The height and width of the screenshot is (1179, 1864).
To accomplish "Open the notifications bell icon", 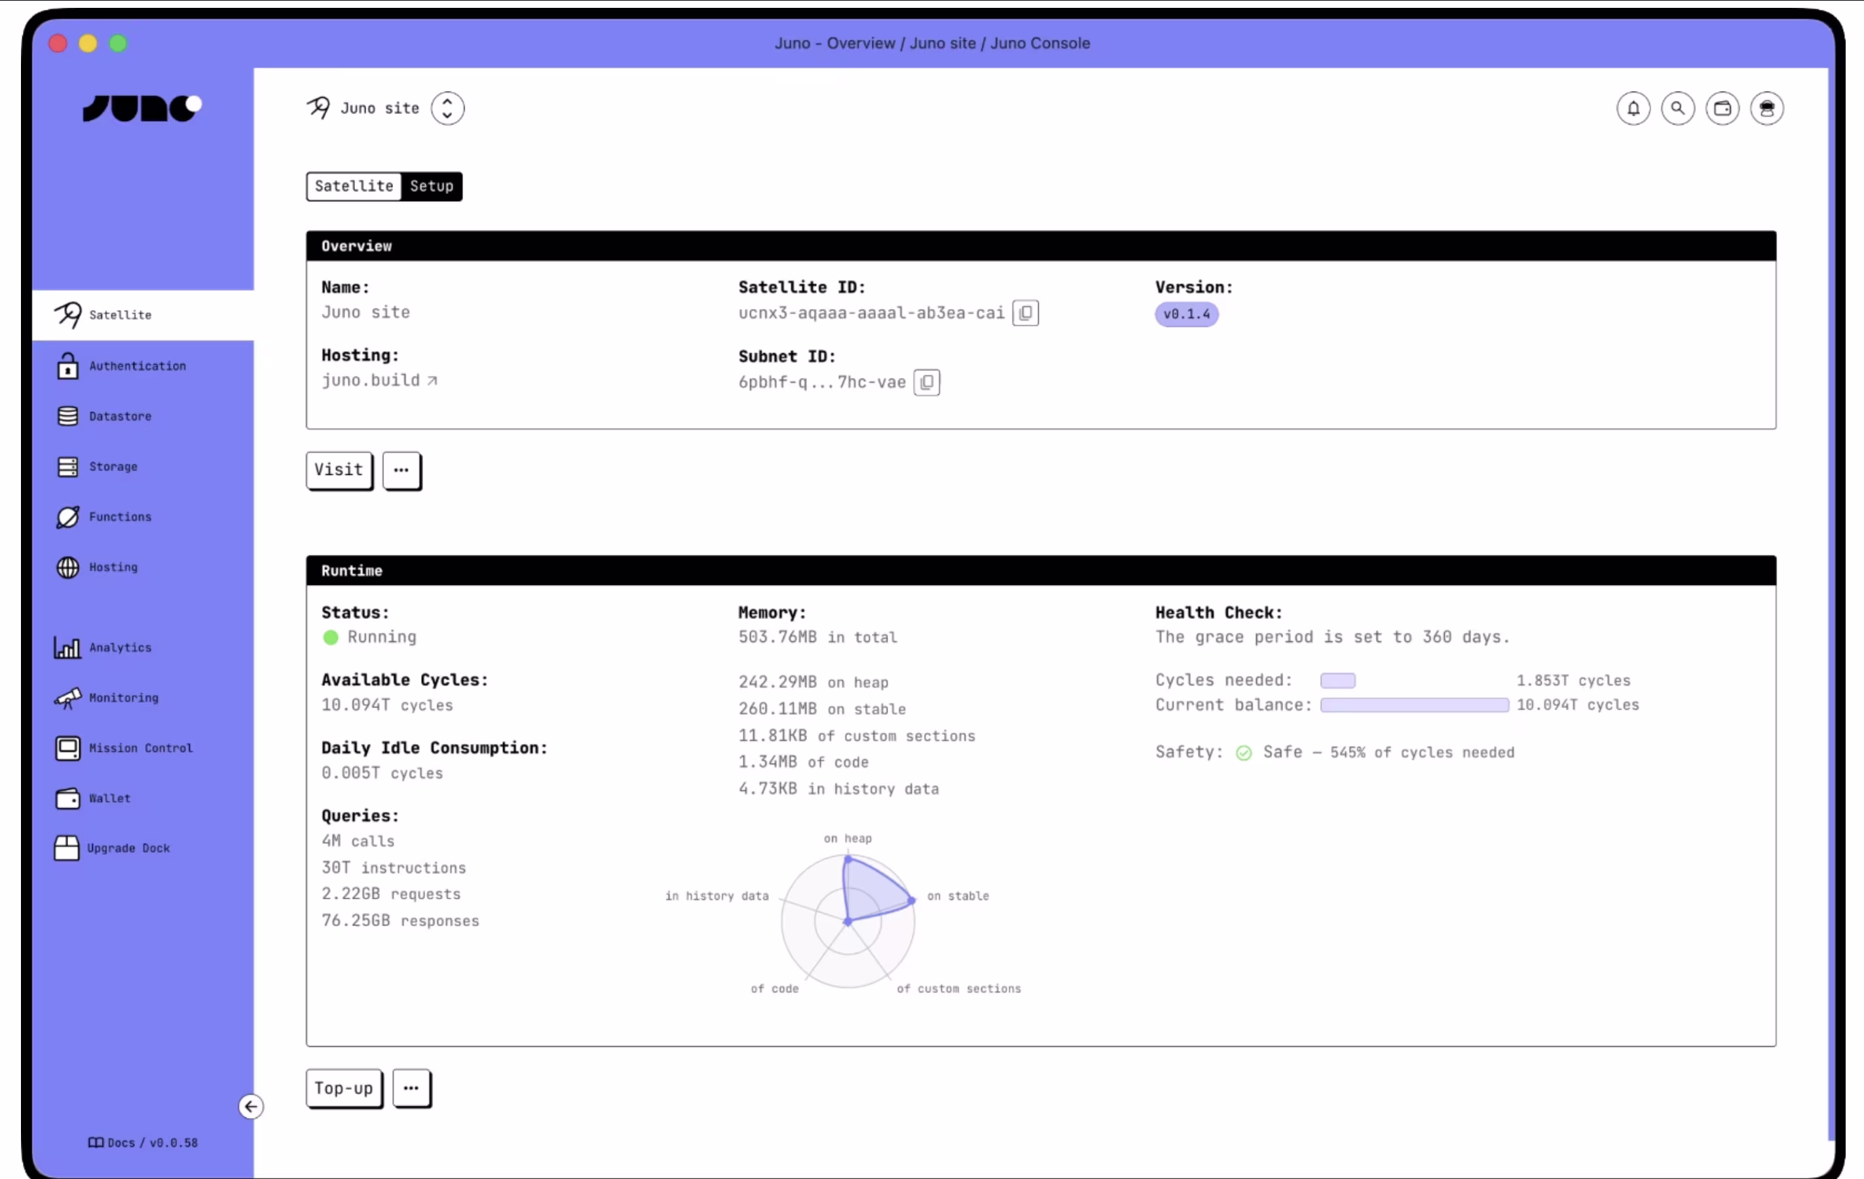I will pyautogui.click(x=1633, y=108).
